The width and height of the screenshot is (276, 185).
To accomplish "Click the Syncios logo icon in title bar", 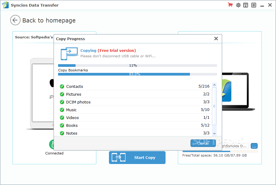I will pos(5,5).
